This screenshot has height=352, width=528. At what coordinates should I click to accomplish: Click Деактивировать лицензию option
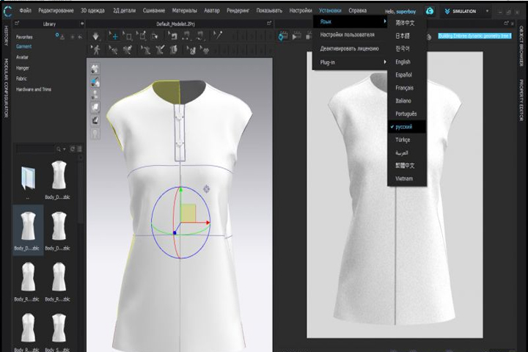[x=351, y=48]
